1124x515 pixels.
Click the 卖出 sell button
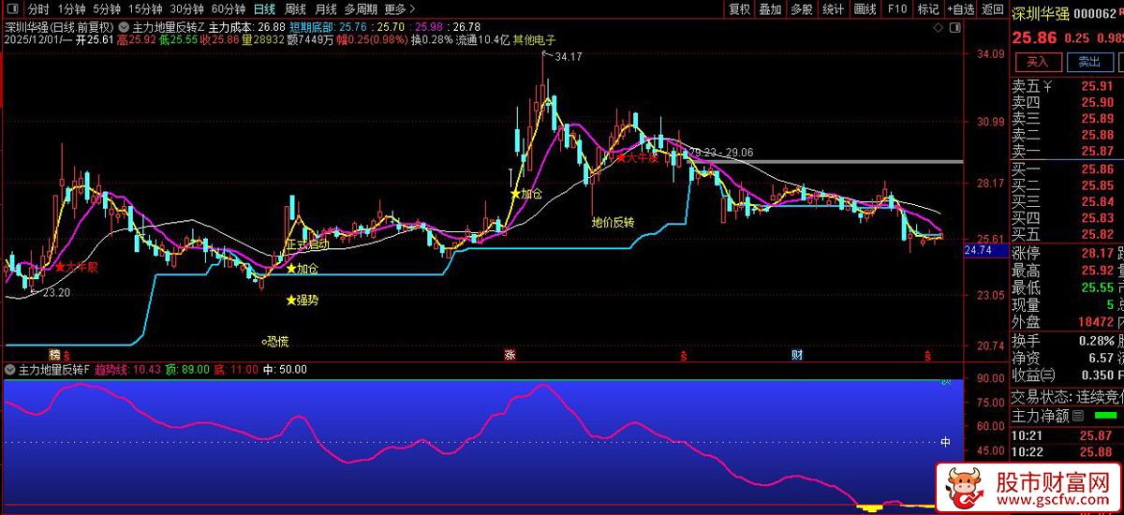1088,62
